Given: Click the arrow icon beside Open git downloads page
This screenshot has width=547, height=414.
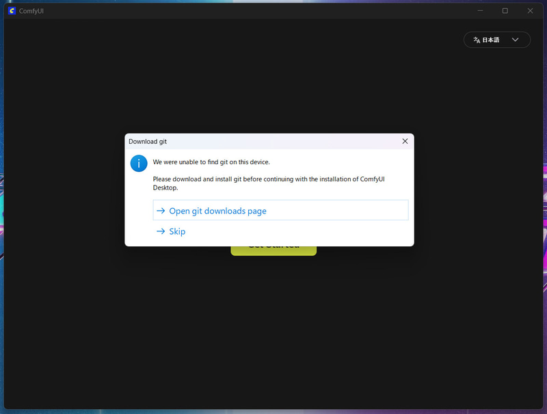Looking at the screenshot, I should click(161, 211).
